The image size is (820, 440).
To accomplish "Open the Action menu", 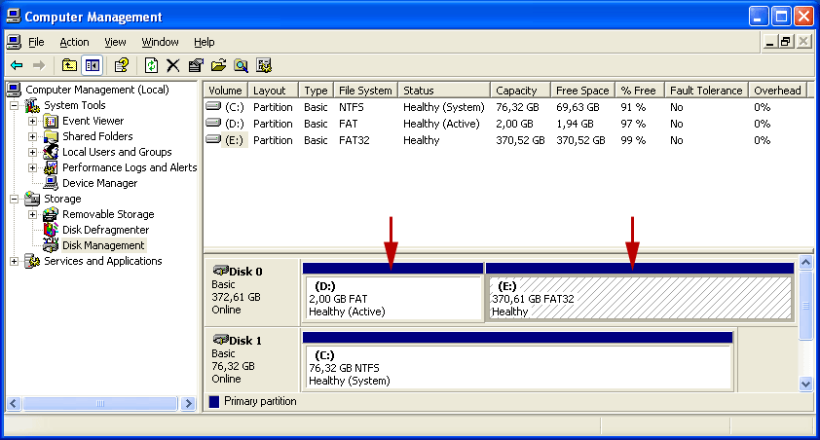I will [74, 42].
